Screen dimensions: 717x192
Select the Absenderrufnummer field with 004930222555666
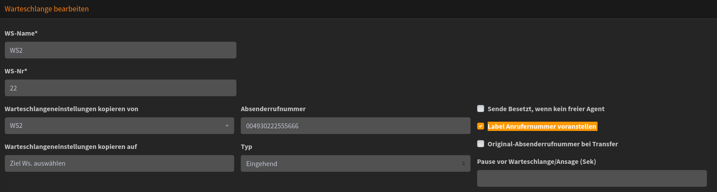point(355,126)
